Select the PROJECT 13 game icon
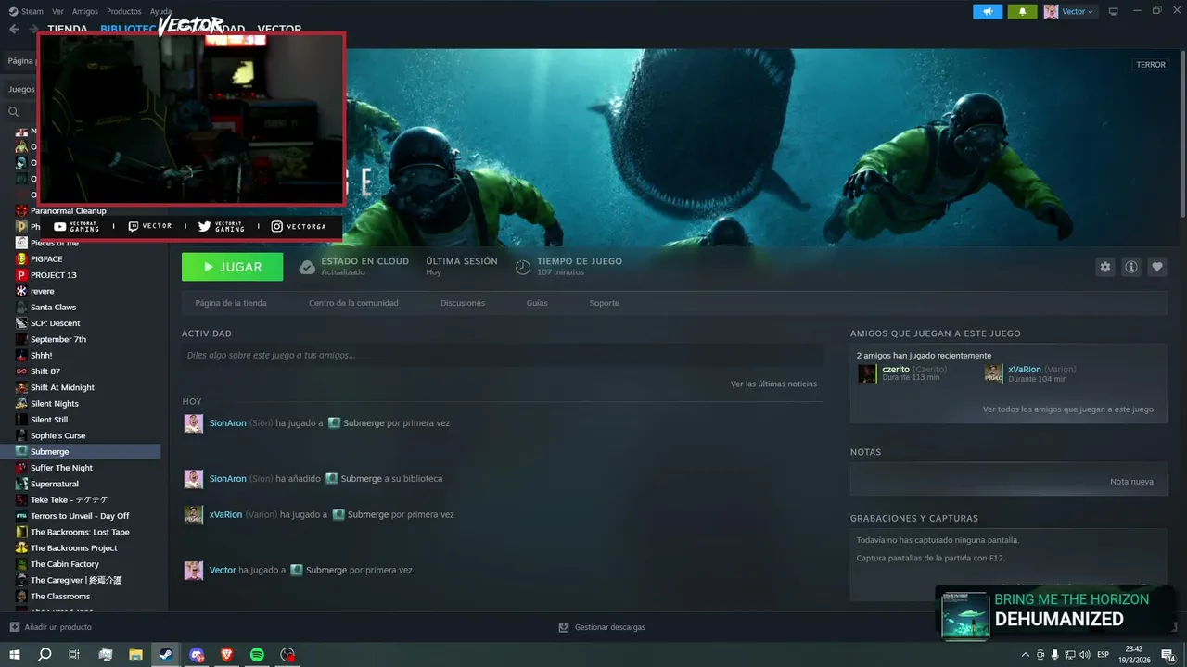 click(x=21, y=275)
